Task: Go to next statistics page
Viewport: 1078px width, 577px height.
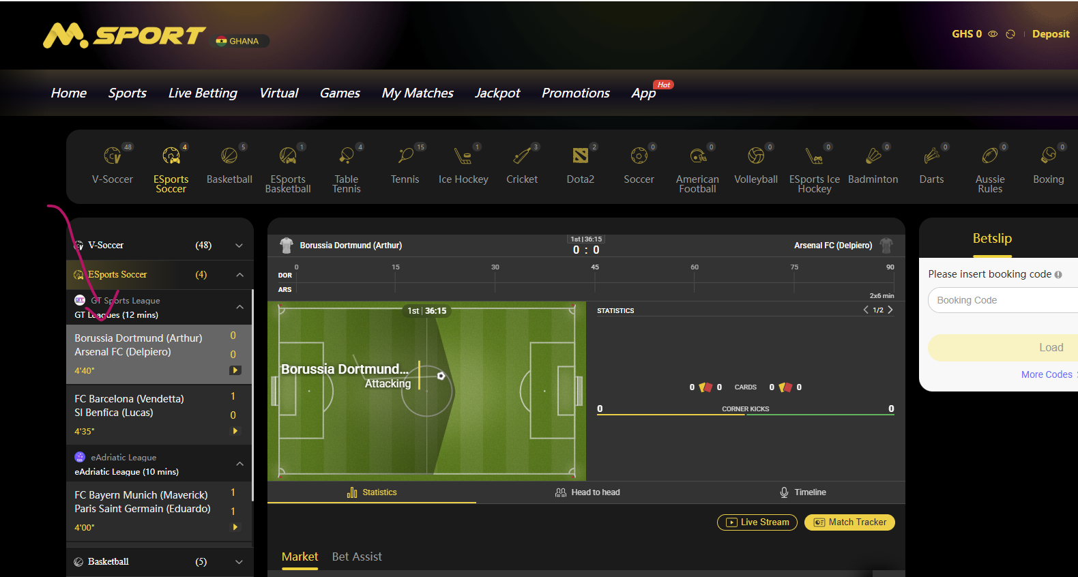Action: 890,310
